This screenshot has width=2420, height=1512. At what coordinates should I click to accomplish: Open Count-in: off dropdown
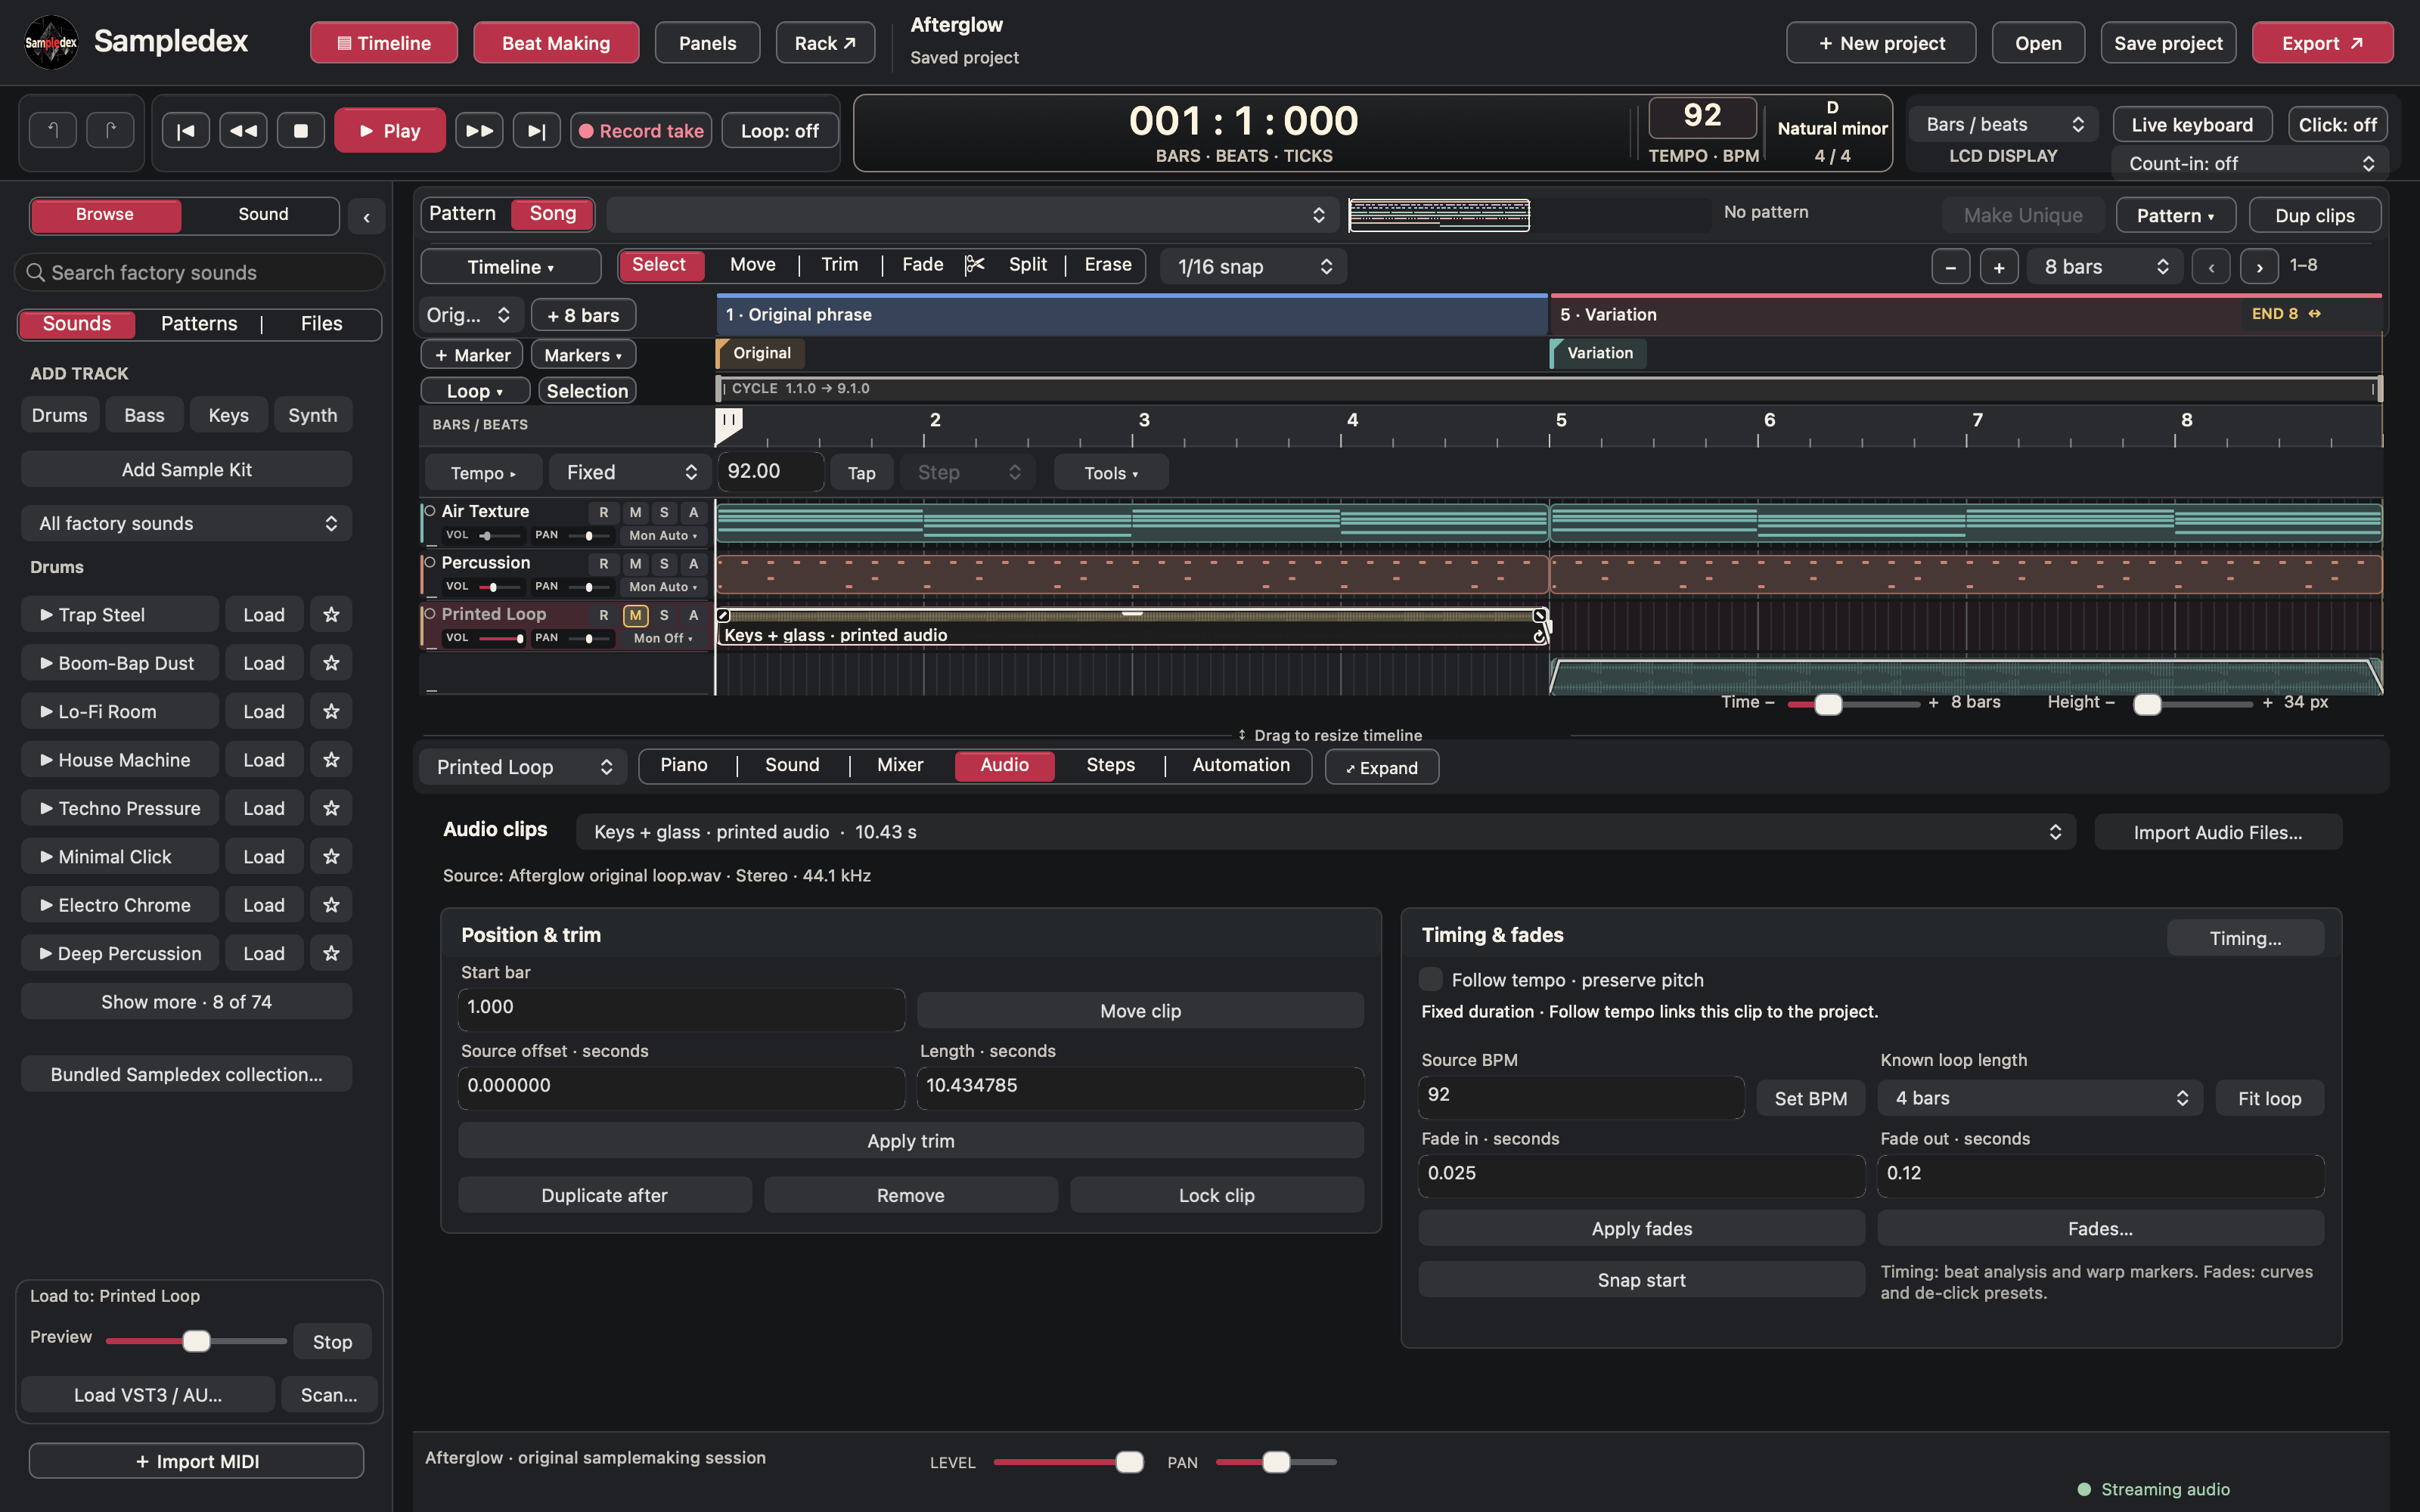(2250, 163)
